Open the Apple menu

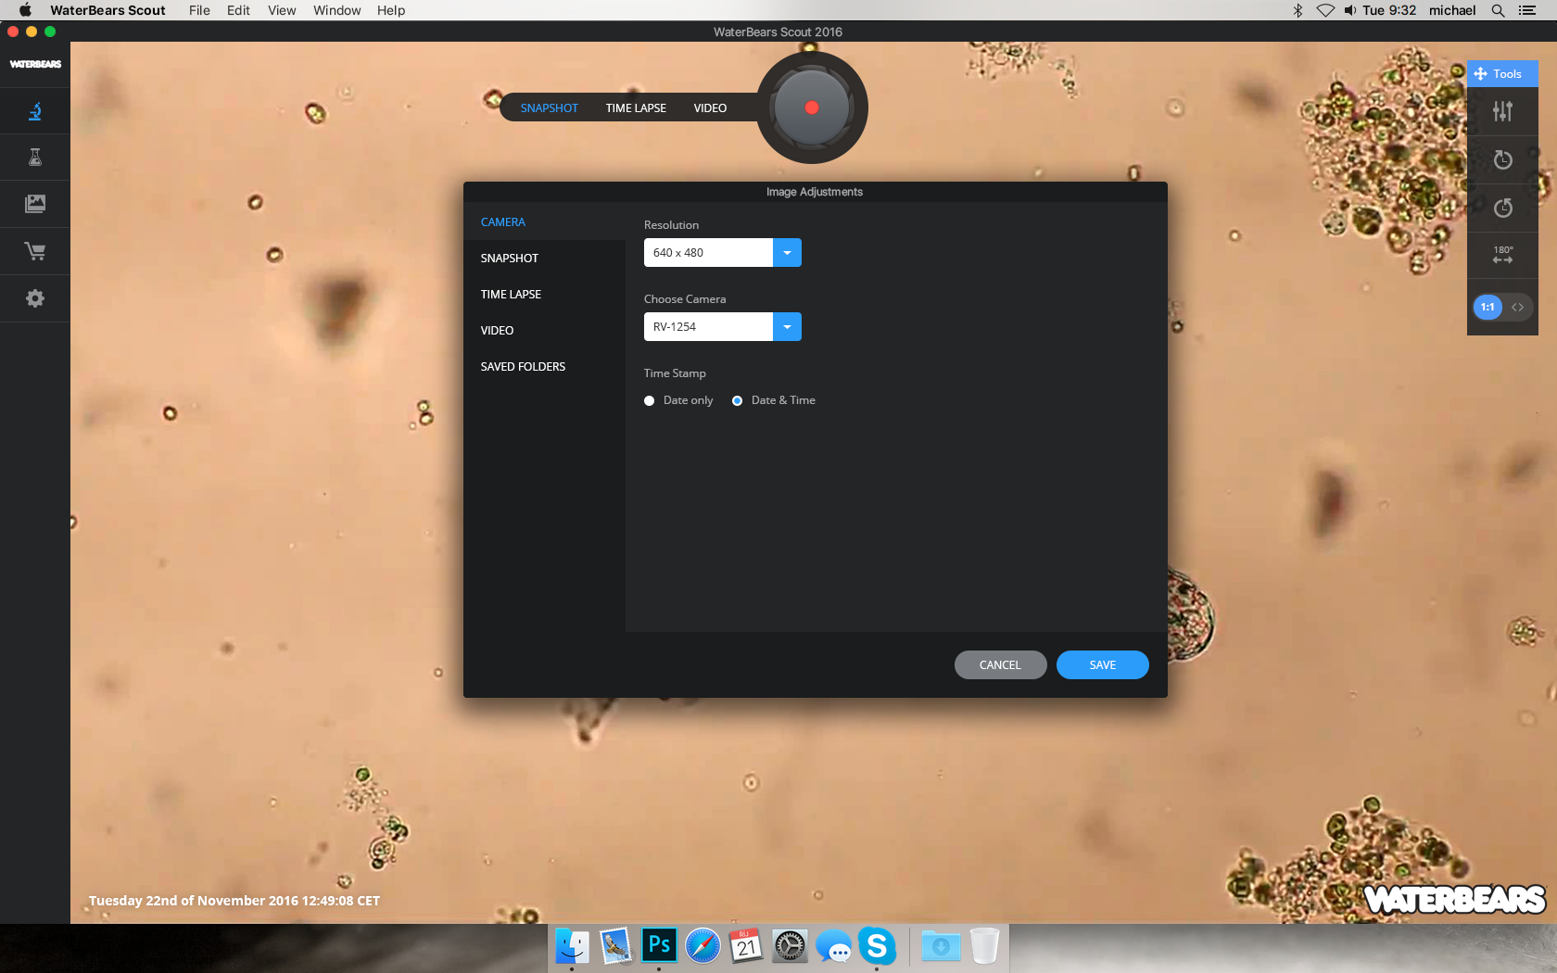(x=25, y=10)
